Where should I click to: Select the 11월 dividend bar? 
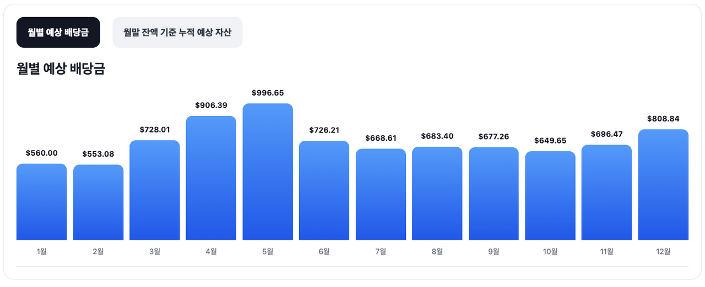click(606, 193)
